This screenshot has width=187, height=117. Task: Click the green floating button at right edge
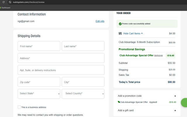(184, 103)
